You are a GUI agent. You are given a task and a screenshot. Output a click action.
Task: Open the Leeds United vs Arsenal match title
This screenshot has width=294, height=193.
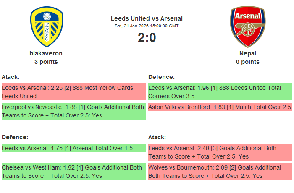[x=147, y=18]
